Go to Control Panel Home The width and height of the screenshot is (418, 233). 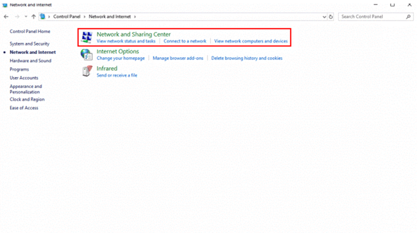(30, 32)
